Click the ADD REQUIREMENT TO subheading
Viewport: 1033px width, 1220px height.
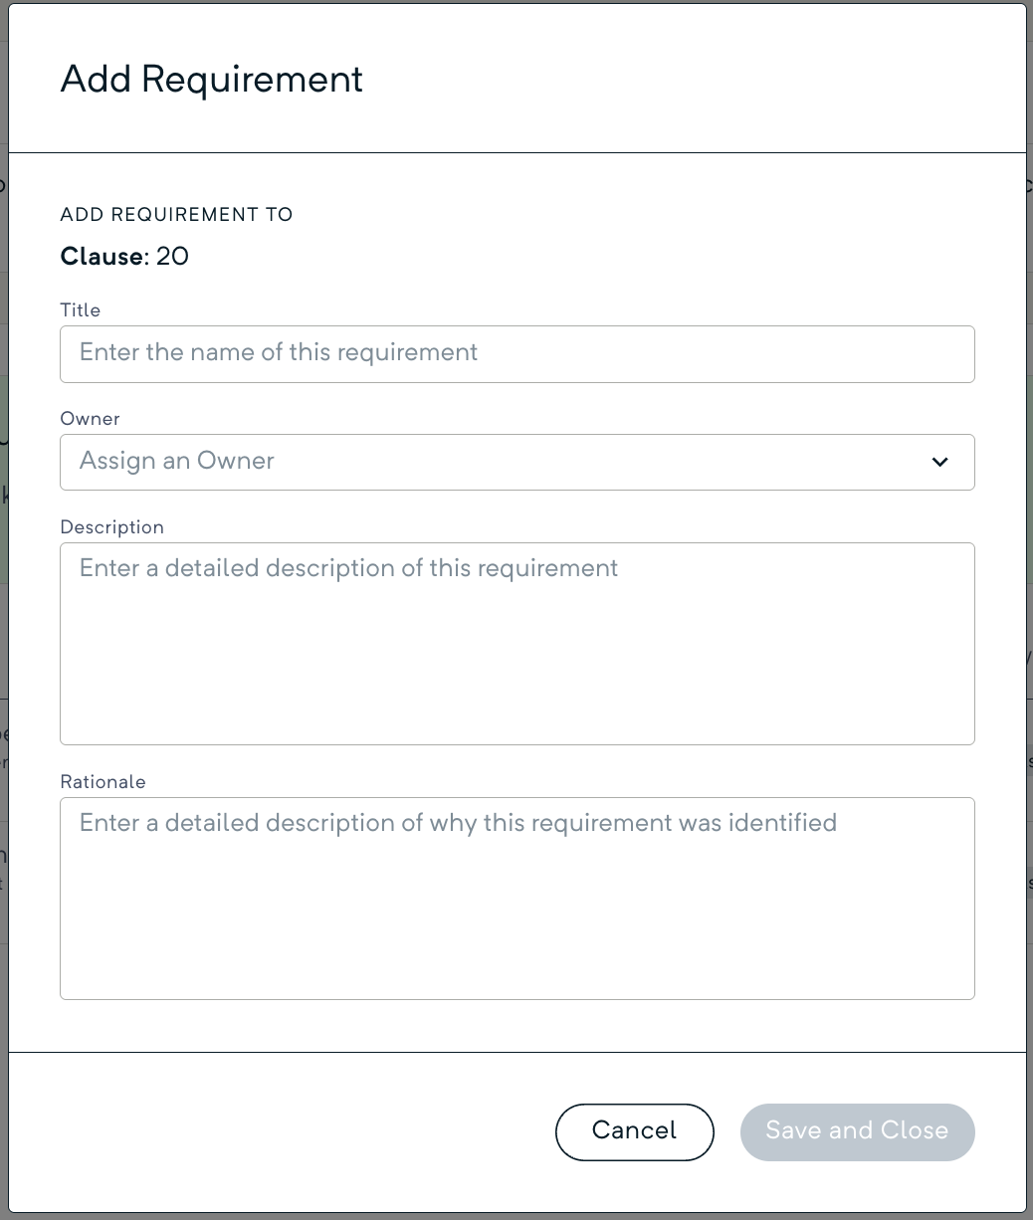tap(177, 215)
